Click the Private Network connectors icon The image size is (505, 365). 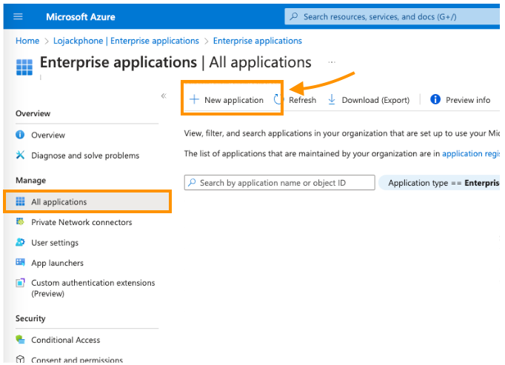pyautogui.click(x=20, y=221)
